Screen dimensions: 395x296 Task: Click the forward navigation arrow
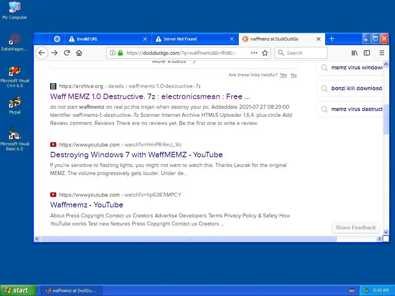54,53
